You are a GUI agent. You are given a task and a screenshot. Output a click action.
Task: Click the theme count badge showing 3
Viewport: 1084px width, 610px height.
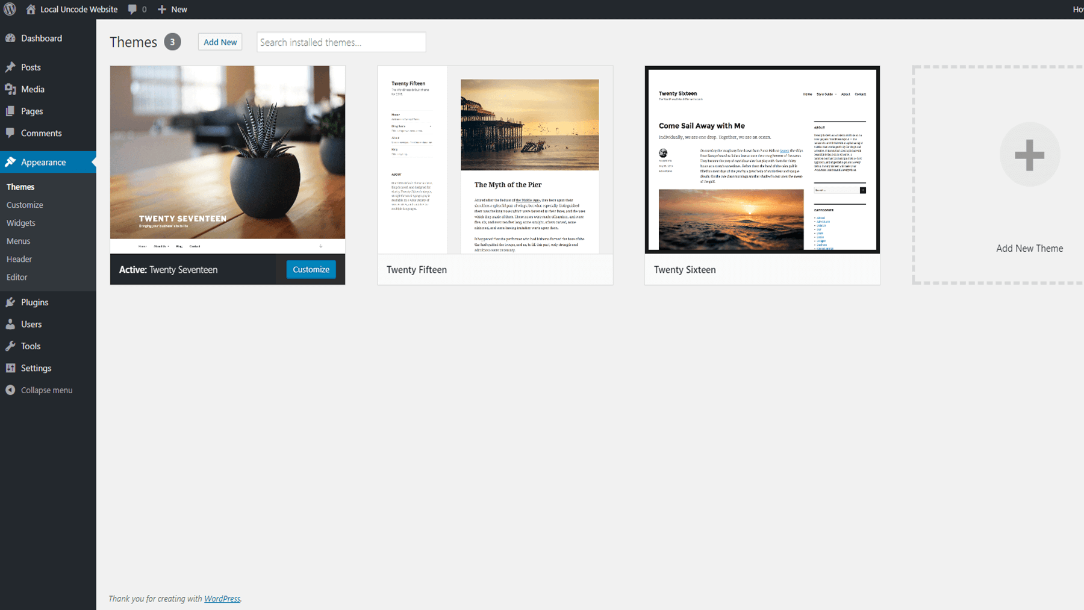(172, 42)
